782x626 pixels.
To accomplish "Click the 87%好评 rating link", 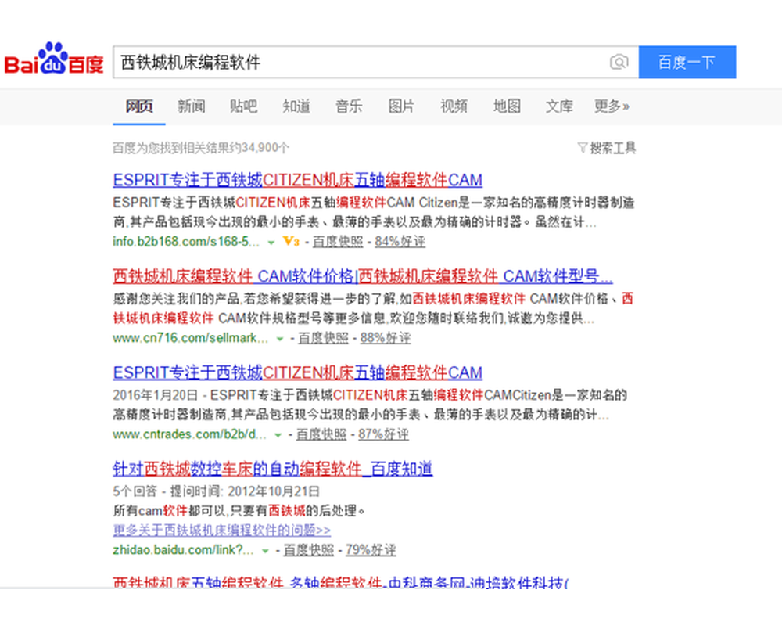I will click(383, 434).
